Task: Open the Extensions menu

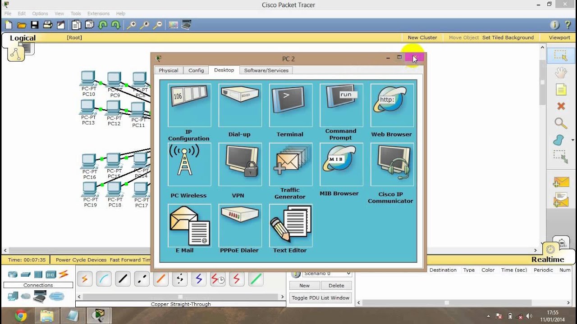Action: click(98, 13)
